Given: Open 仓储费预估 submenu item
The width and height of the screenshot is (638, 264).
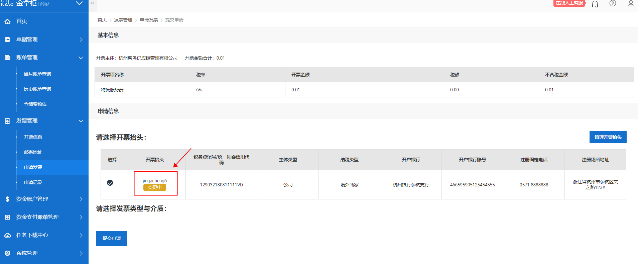Looking at the screenshot, I should tap(35, 104).
